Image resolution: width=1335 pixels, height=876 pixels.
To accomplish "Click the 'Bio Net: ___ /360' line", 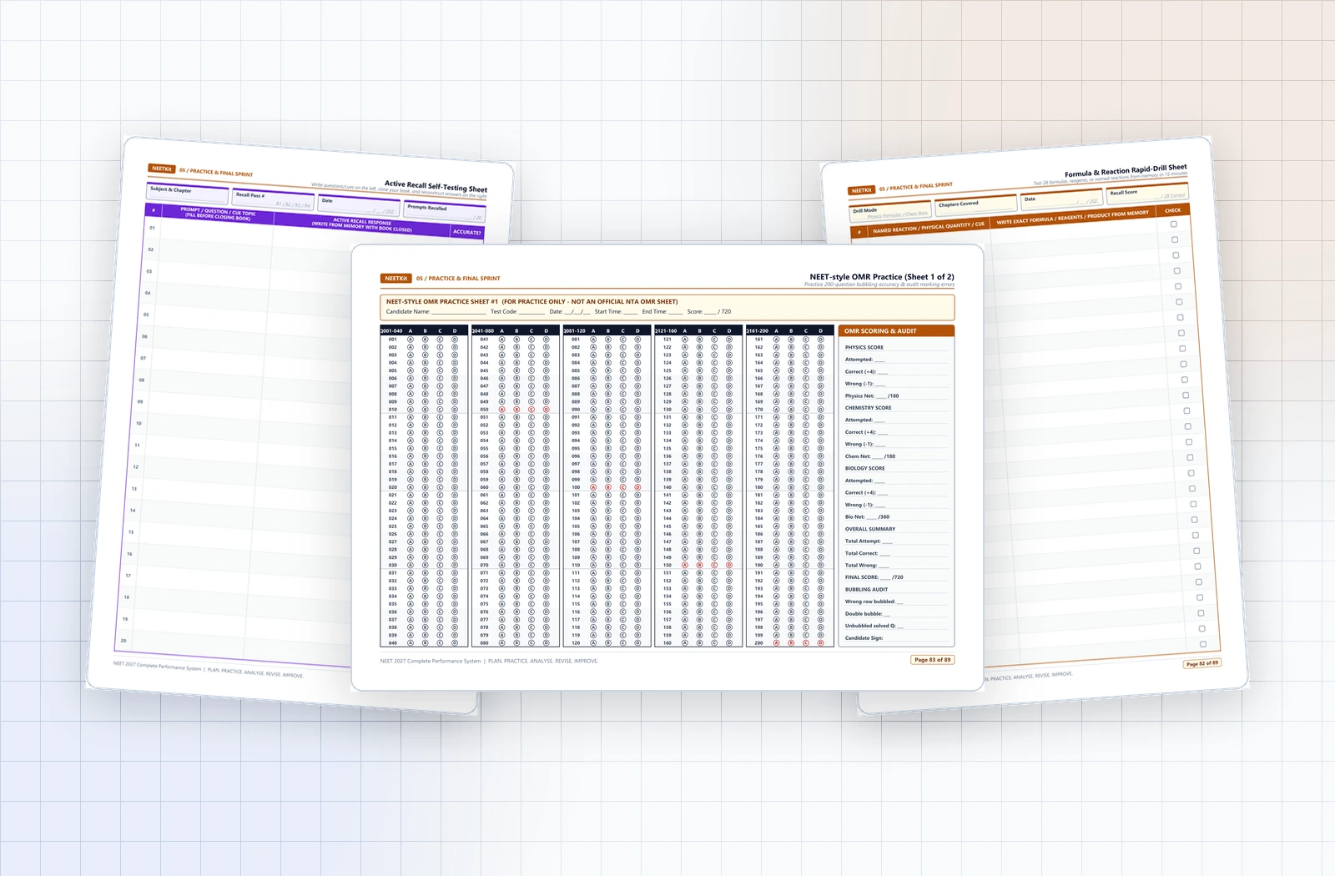I will [867, 517].
